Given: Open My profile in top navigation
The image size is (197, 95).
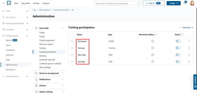Looking at the screenshot, I should coord(26,3).
